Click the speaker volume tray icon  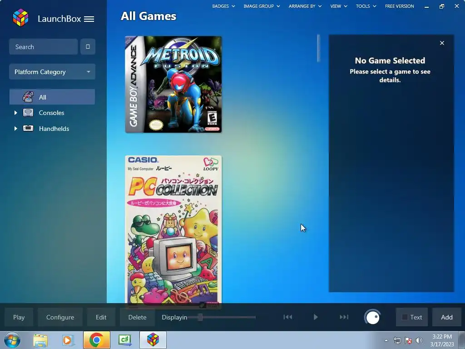(x=419, y=341)
